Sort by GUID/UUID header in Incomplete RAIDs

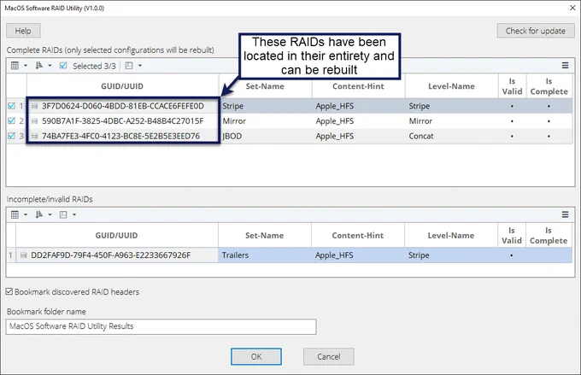[x=117, y=235]
